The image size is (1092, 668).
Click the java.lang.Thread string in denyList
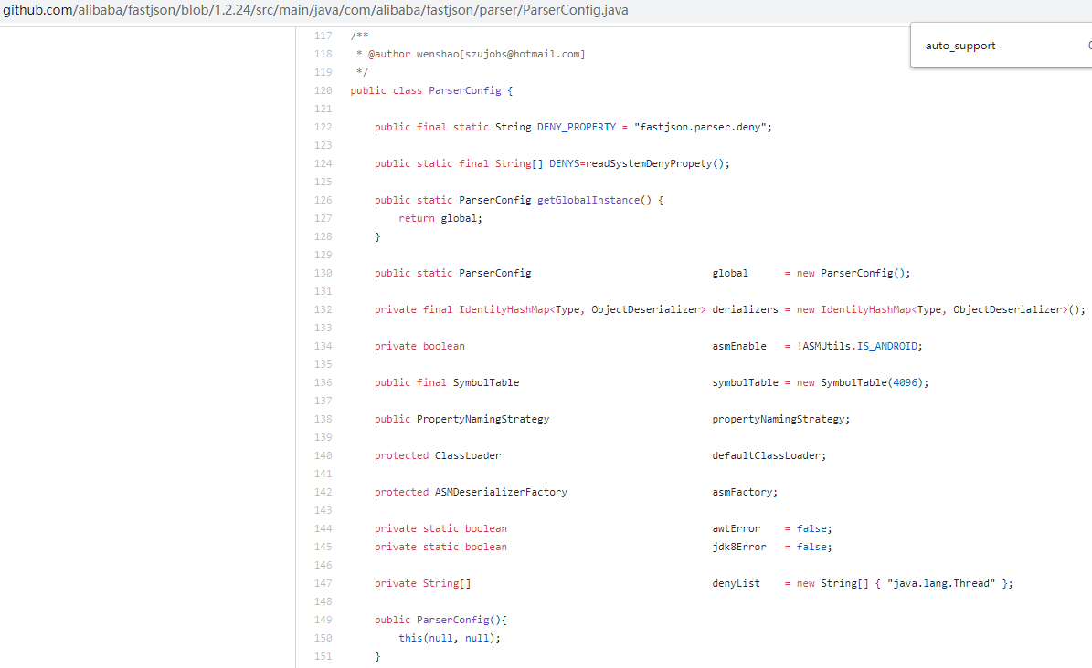click(938, 583)
